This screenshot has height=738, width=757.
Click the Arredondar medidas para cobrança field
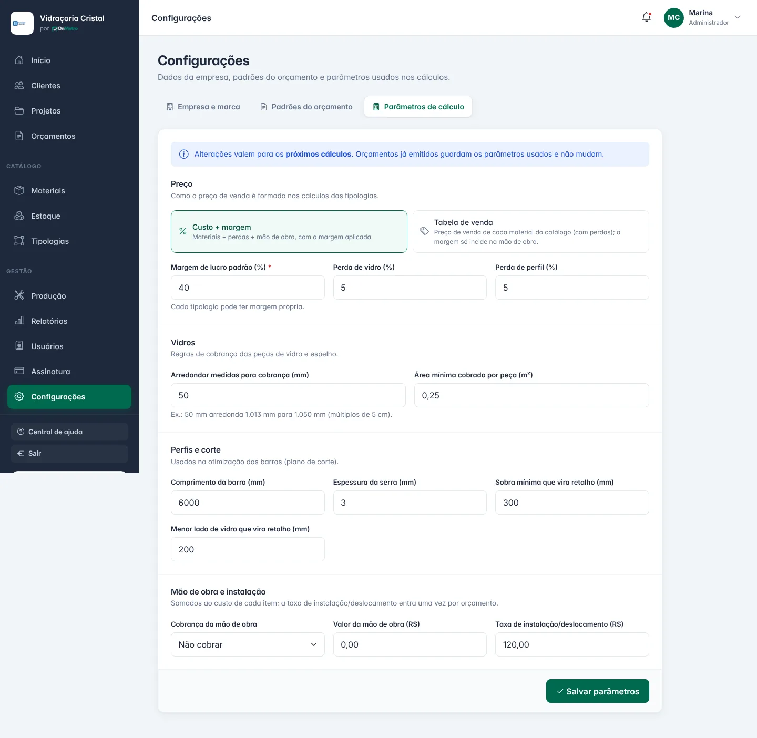[288, 395]
